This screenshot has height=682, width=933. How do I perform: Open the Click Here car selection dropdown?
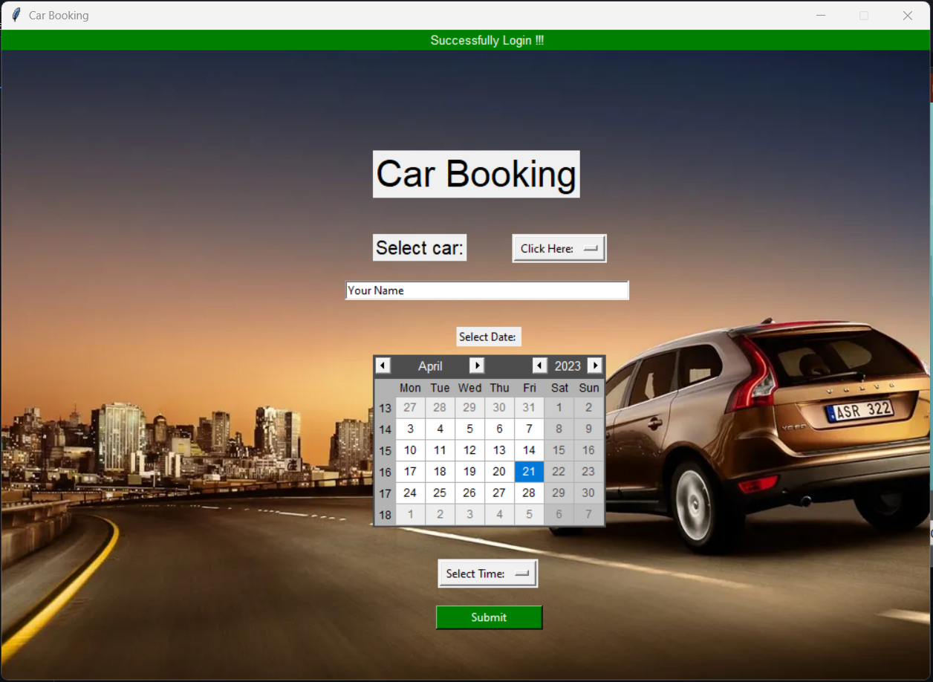[x=559, y=248]
